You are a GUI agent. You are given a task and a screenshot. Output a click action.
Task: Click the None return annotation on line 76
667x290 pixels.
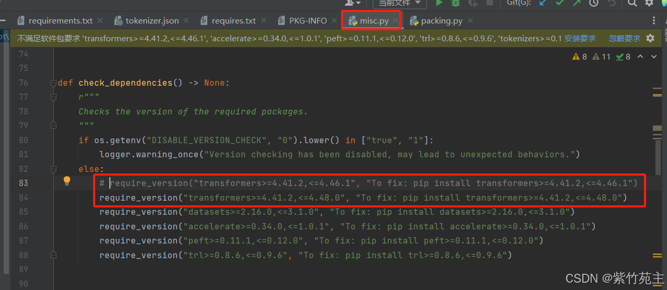(x=214, y=83)
